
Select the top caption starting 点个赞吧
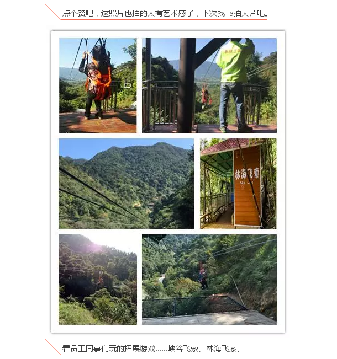(x=165, y=13)
